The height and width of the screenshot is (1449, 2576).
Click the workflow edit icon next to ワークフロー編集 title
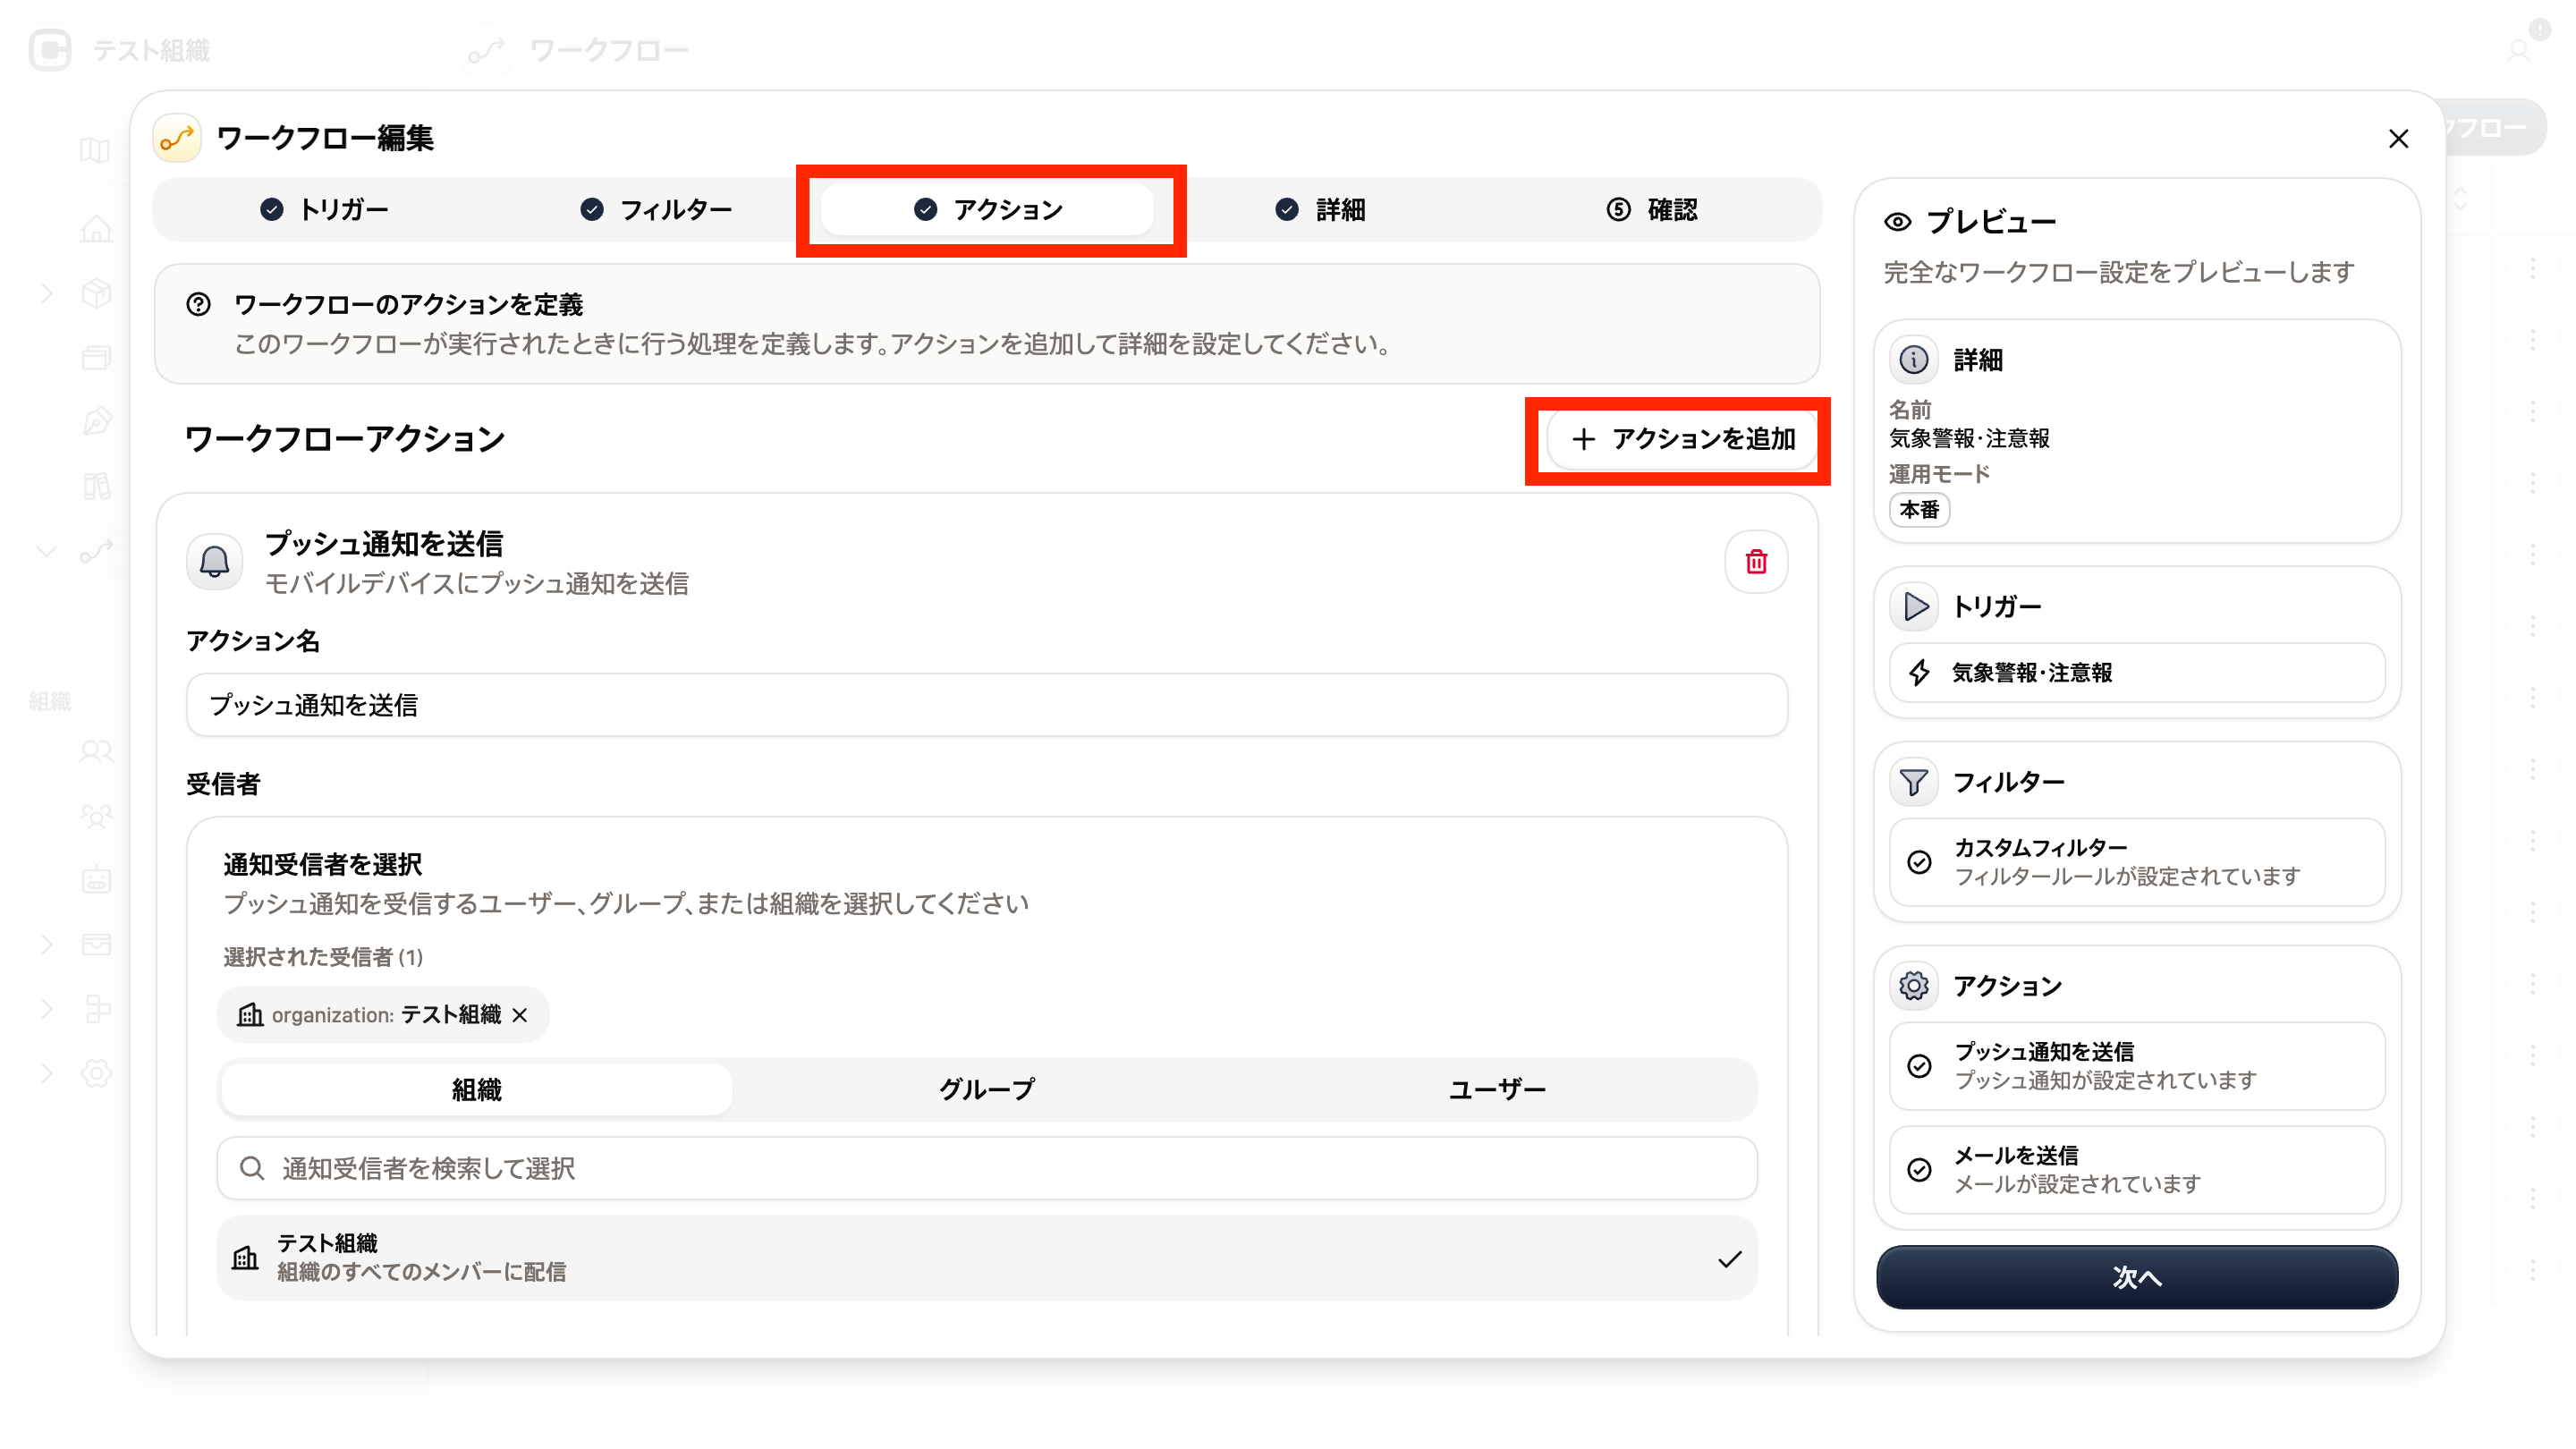(x=177, y=138)
